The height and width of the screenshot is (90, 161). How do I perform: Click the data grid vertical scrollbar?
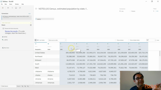[x=160, y=53]
